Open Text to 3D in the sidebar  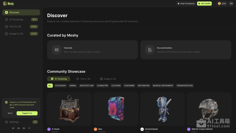coord(15,27)
